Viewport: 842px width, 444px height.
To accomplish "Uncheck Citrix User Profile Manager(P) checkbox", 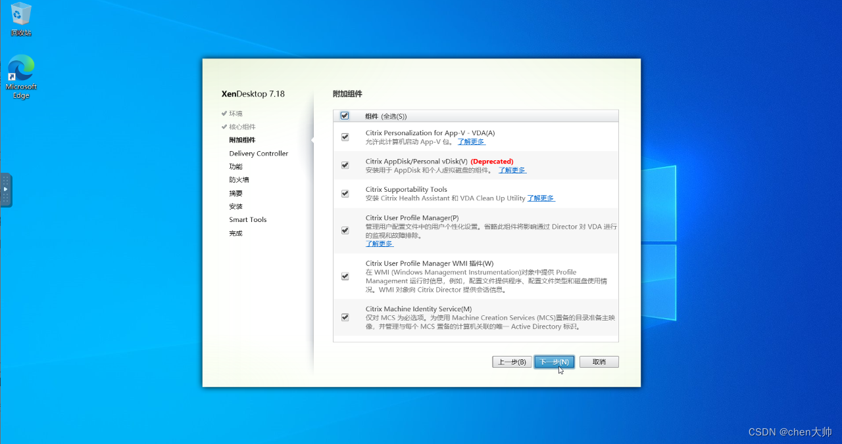I will [345, 230].
